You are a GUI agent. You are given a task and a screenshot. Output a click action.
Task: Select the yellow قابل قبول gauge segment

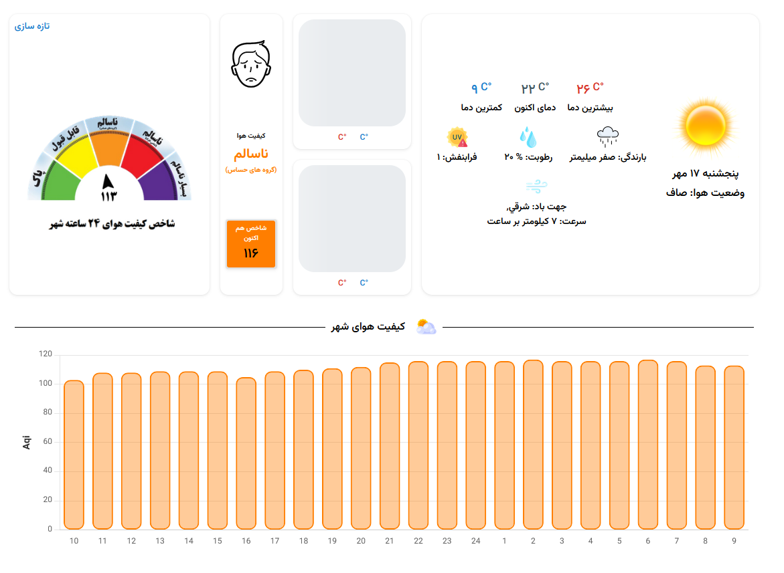tap(74, 151)
